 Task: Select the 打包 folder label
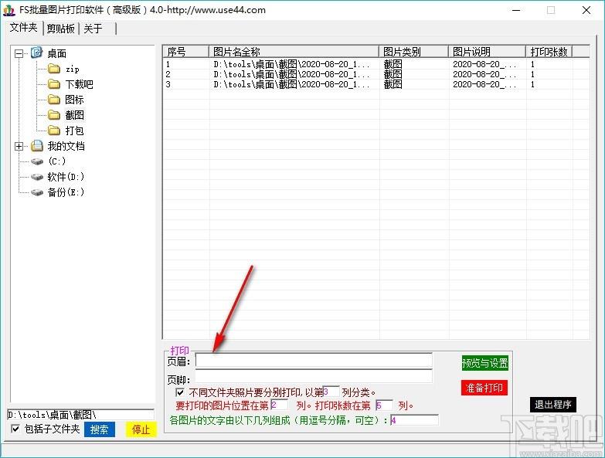click(74, 131)
